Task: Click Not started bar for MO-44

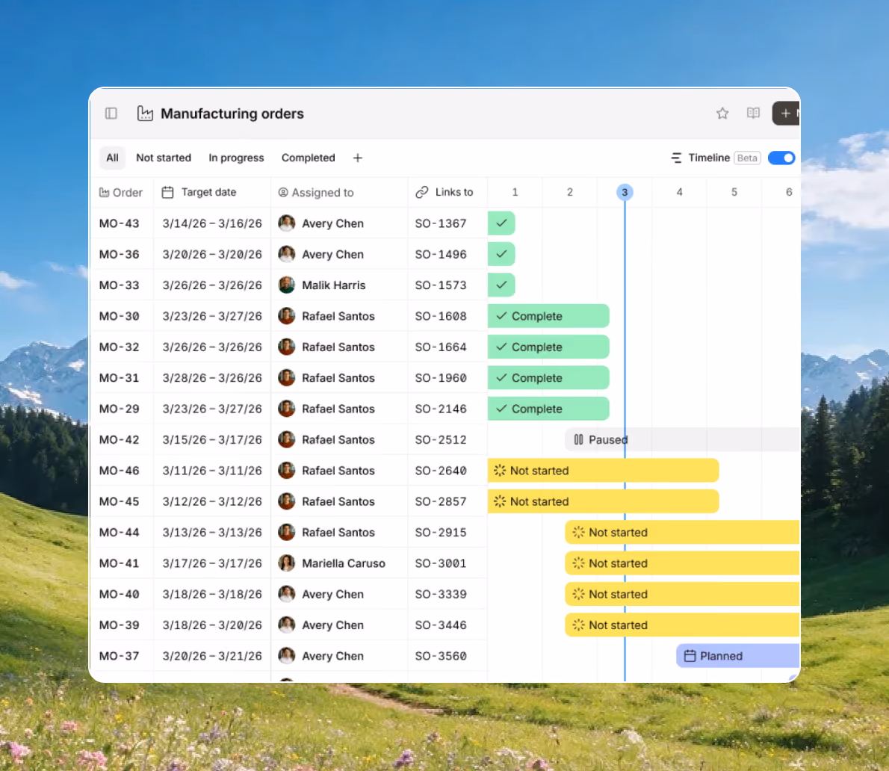Action: pos(682,533)
